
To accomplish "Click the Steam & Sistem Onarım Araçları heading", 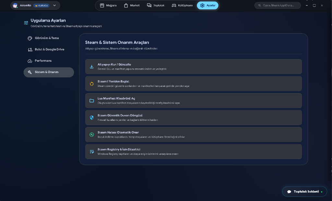I will [117, 42].
